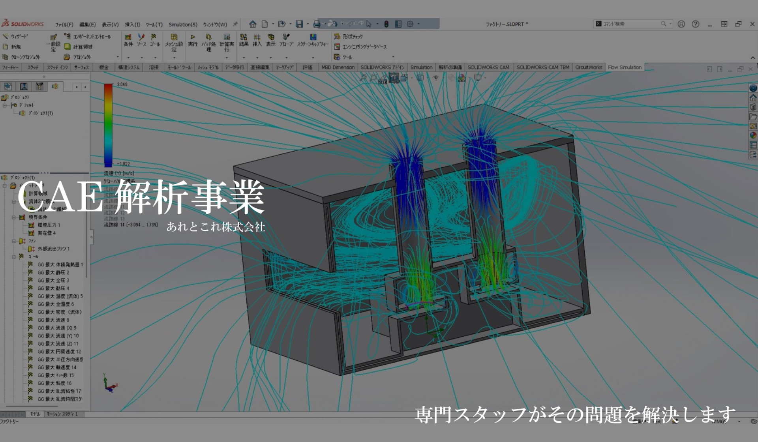Click the rebuild traffic light icon
Viewport: 758px width, 442px height.
coord(387,24)
